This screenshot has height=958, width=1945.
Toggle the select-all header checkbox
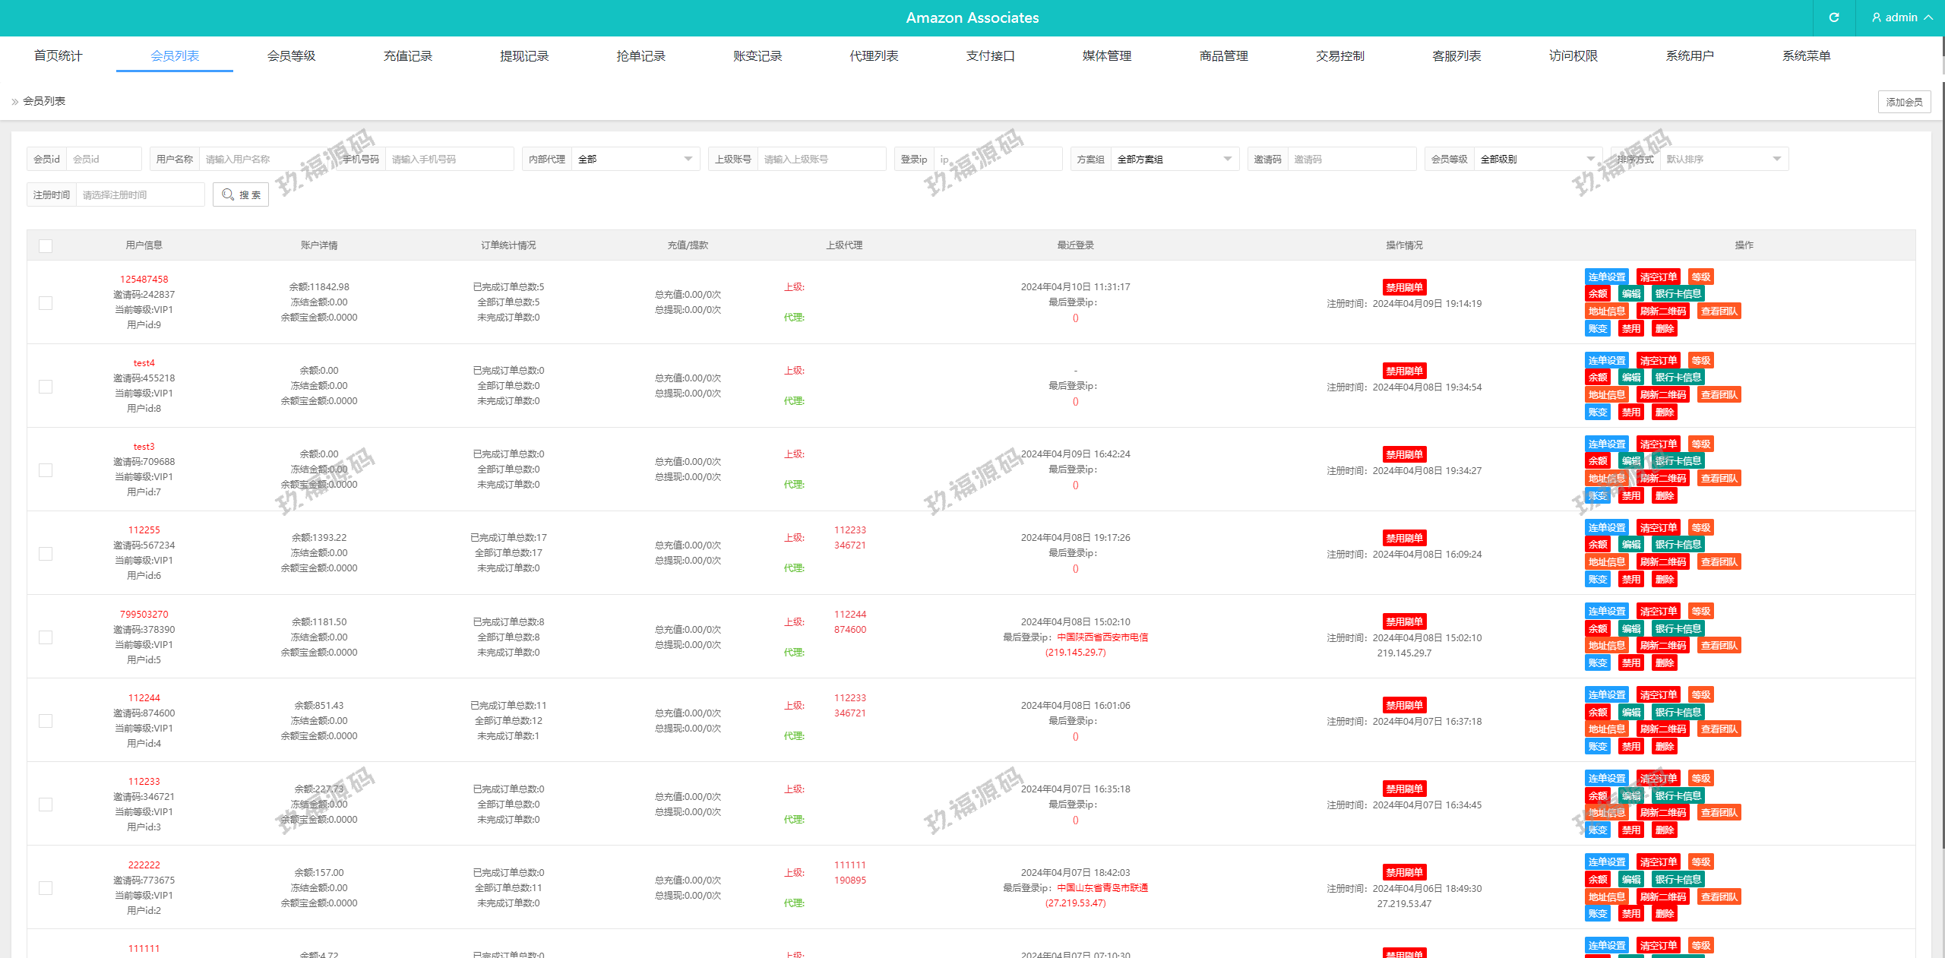tap(46, 246)
